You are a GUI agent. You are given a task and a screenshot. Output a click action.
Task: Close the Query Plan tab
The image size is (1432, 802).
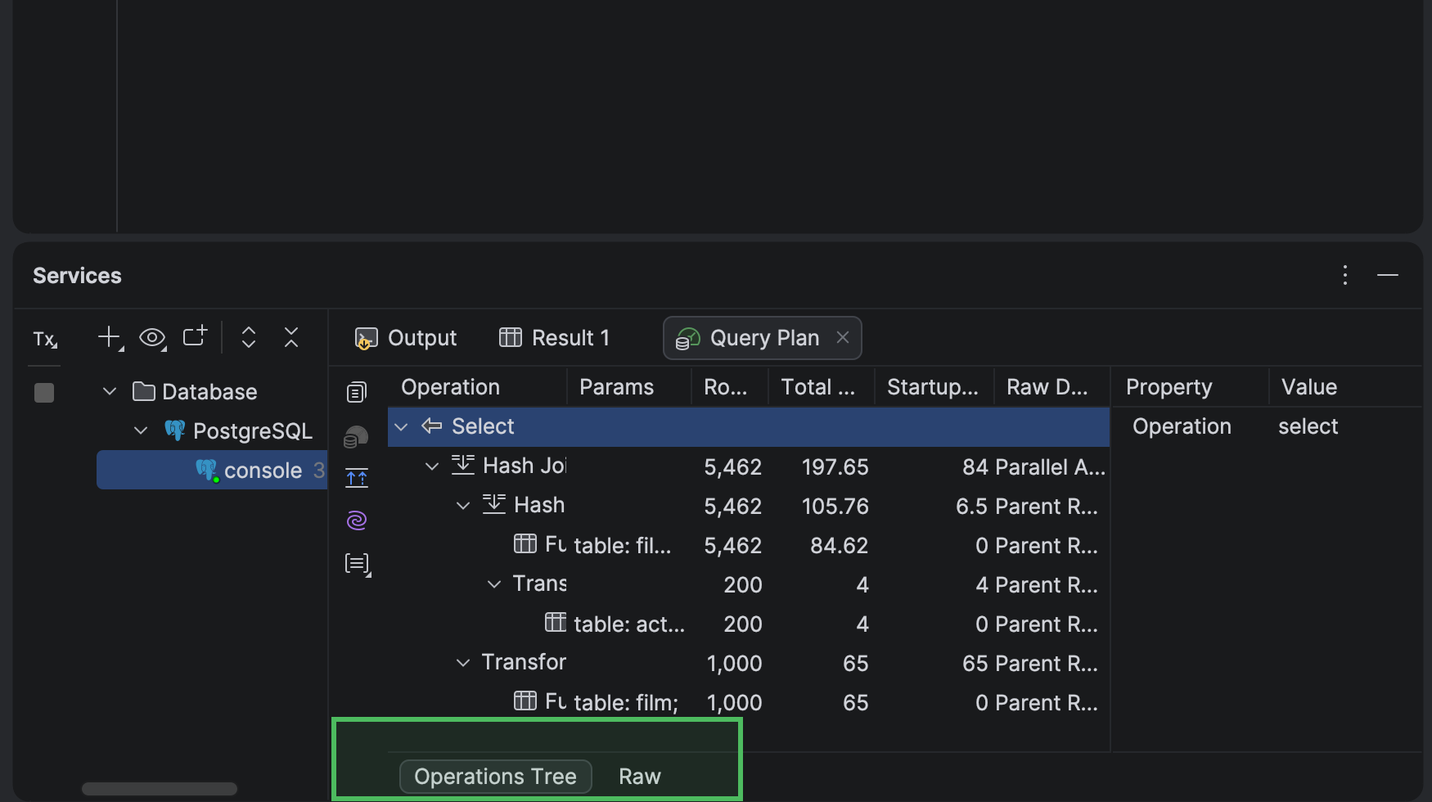843,337
